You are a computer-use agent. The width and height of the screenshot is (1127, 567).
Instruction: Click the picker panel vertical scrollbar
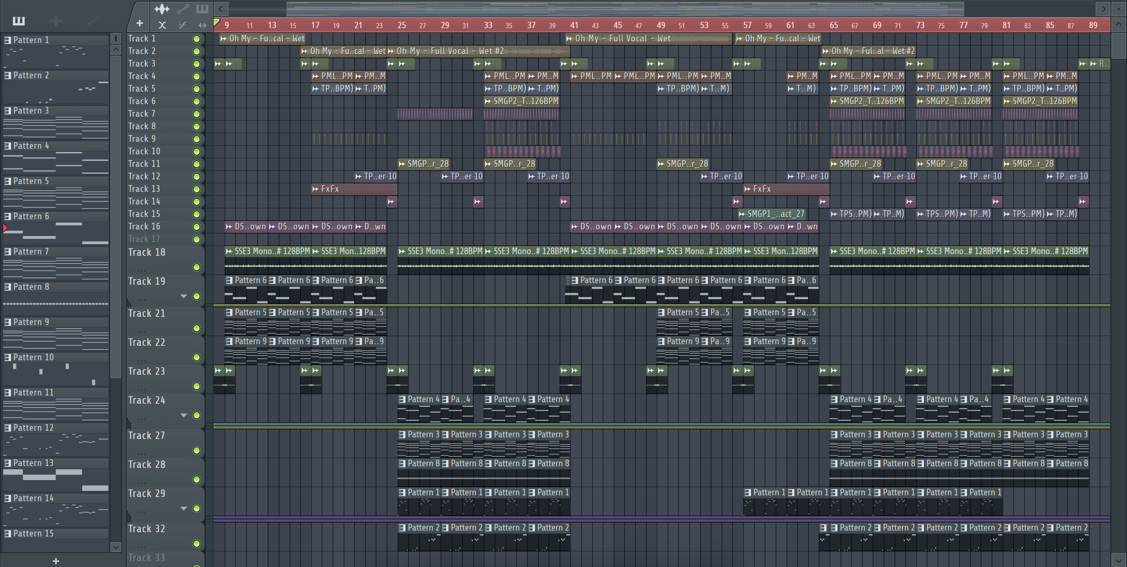[x=115, y=217]
